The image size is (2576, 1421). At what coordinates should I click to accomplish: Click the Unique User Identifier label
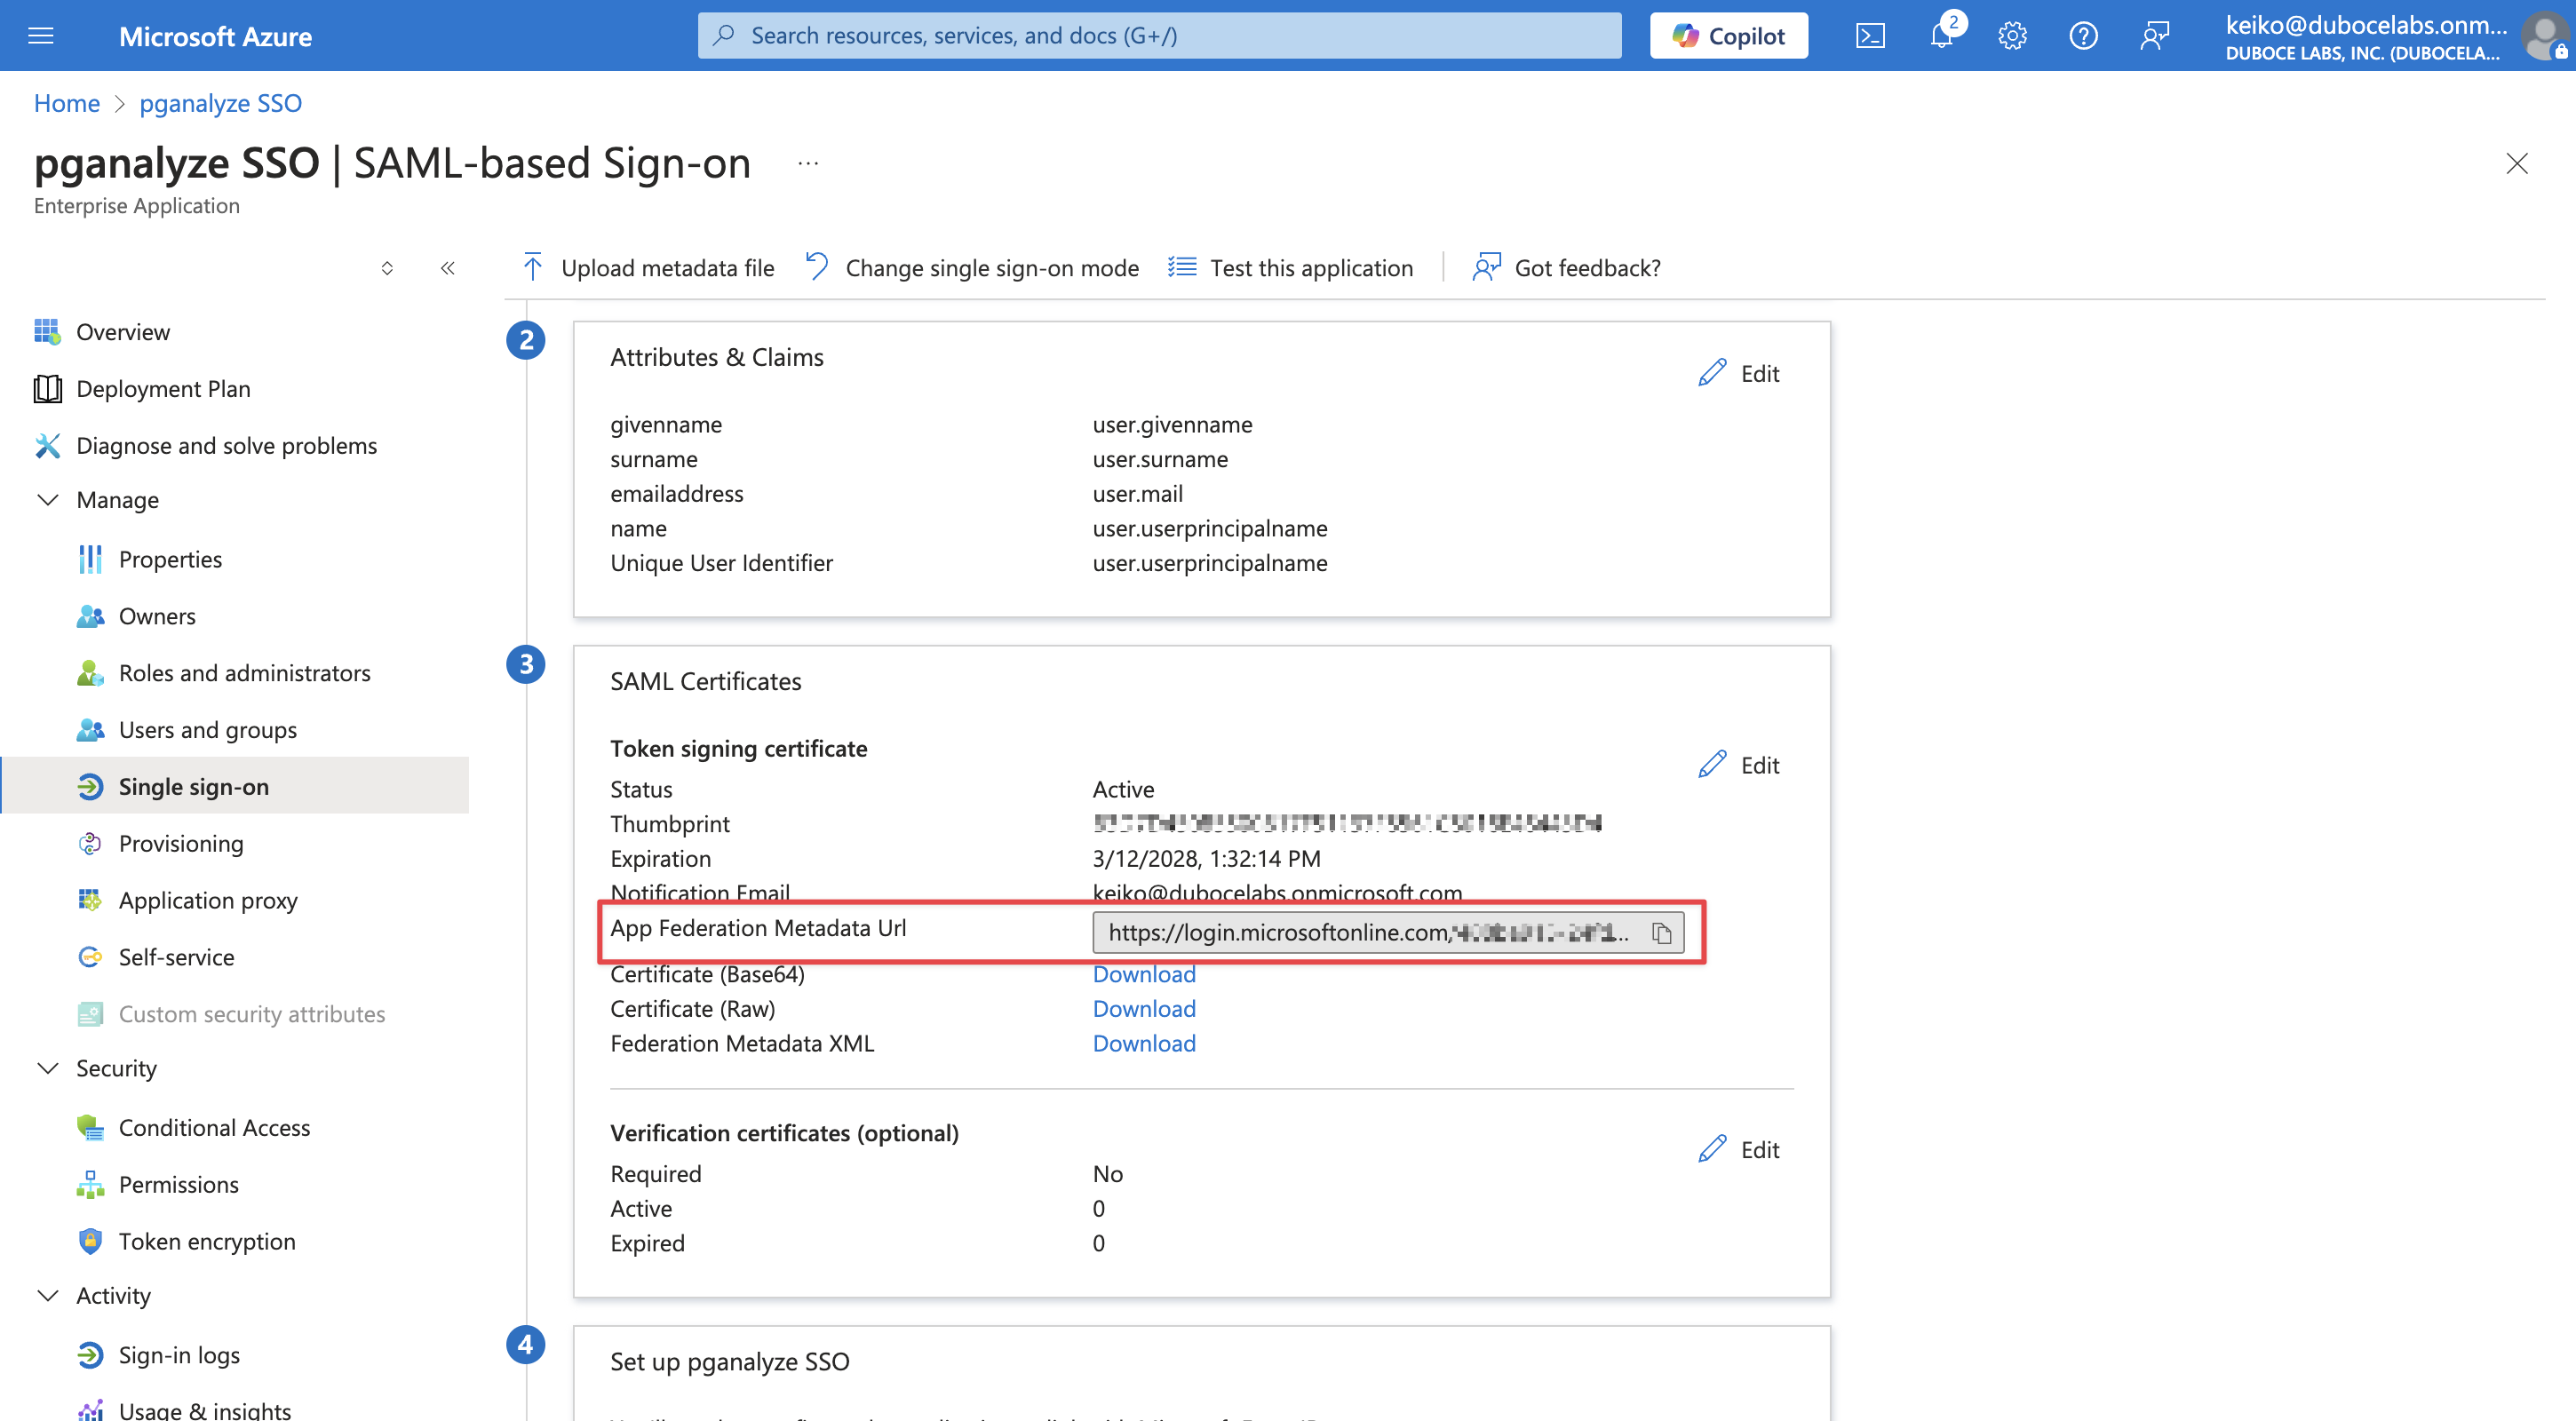[x=721, y=564]
